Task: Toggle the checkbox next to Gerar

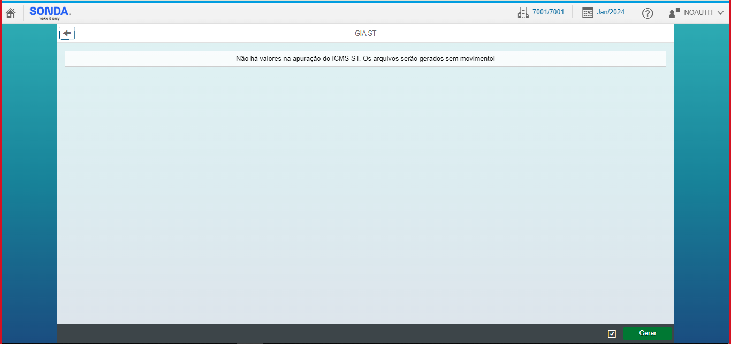Action: (x=612, y=334)
